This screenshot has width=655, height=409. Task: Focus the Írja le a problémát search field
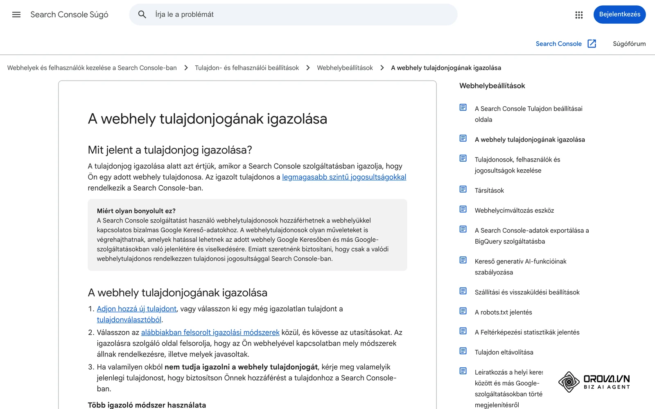[293, 15]
